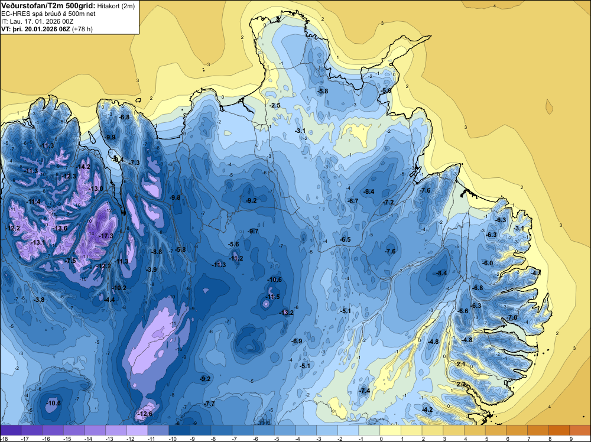
Task: Click the -6.9 temperature label
Action: click(x=297, y=341)
